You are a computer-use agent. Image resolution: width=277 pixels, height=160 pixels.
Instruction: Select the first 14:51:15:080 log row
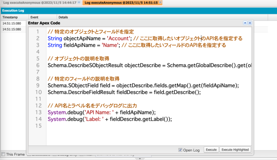click(x=11, y=23)
